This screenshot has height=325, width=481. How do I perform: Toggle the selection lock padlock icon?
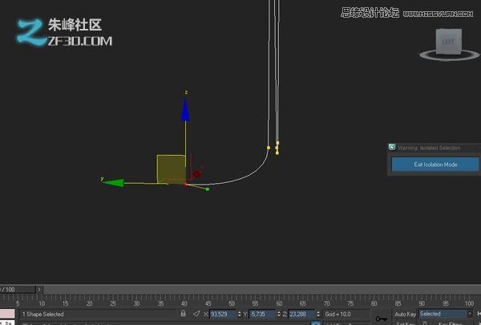click(x=183, y=314)
